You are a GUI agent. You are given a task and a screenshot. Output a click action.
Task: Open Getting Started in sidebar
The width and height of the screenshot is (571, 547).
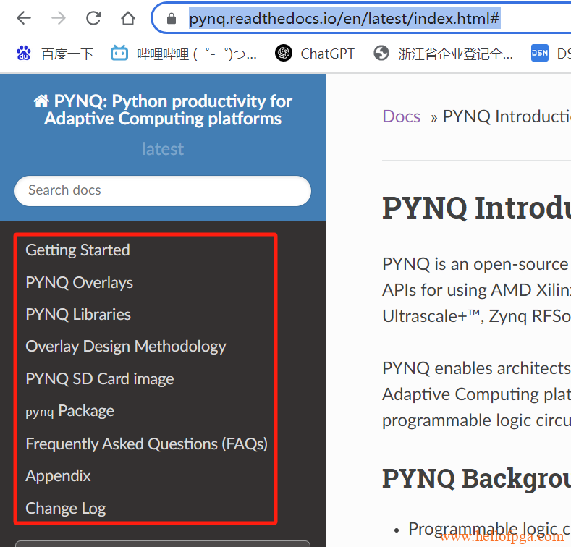[77, 250]
